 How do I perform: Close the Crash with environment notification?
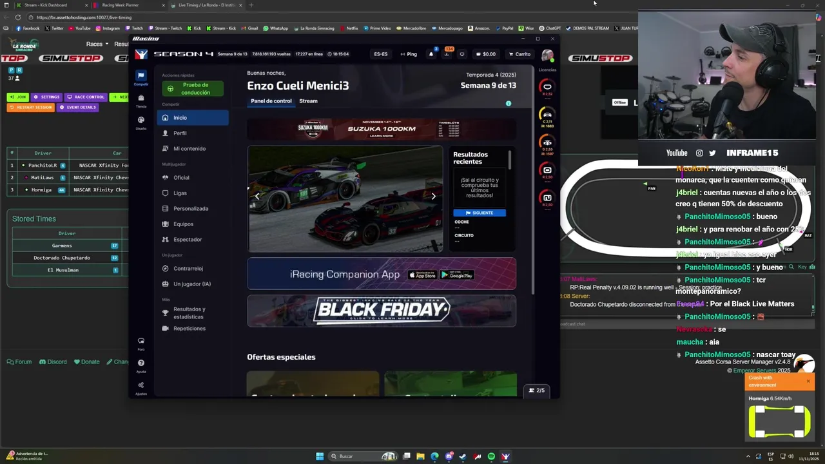(x=808, y=381)
